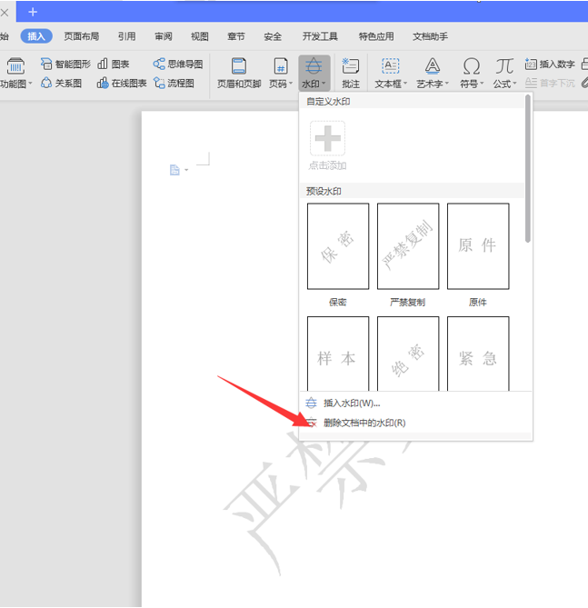Screen dimensions: 588x608
Task: Insert a 思维导图 mind map
Action: click(x=177, y=64)
